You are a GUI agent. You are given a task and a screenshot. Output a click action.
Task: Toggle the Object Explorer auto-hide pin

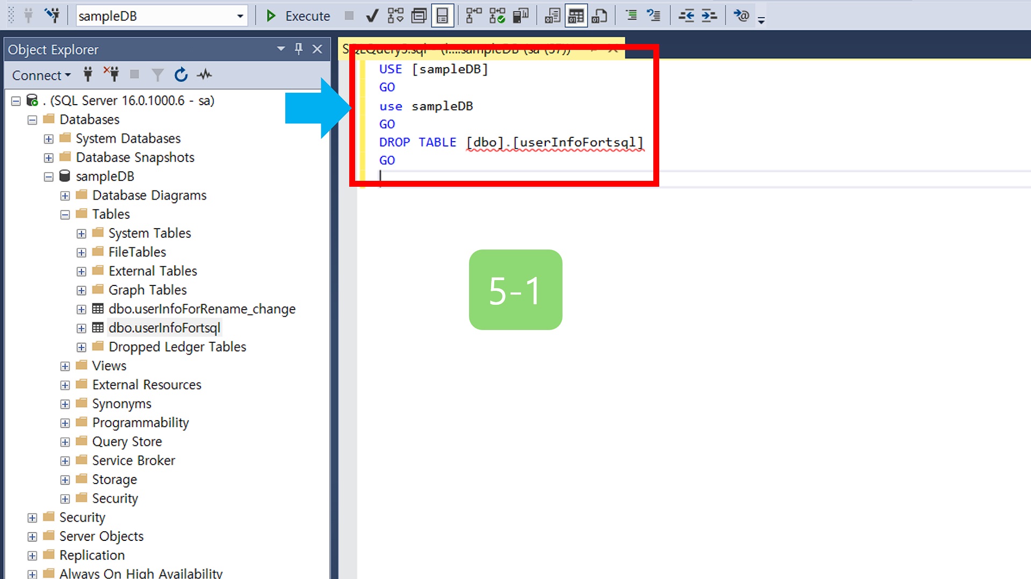pyautogui.click(x=299, y=49)
